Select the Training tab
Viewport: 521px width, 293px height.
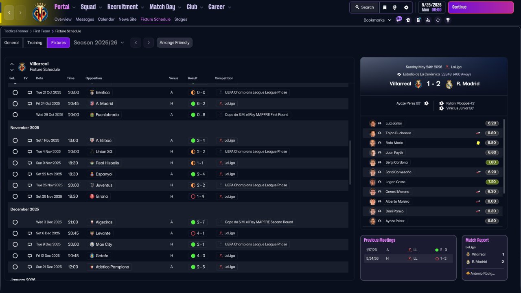35,43
